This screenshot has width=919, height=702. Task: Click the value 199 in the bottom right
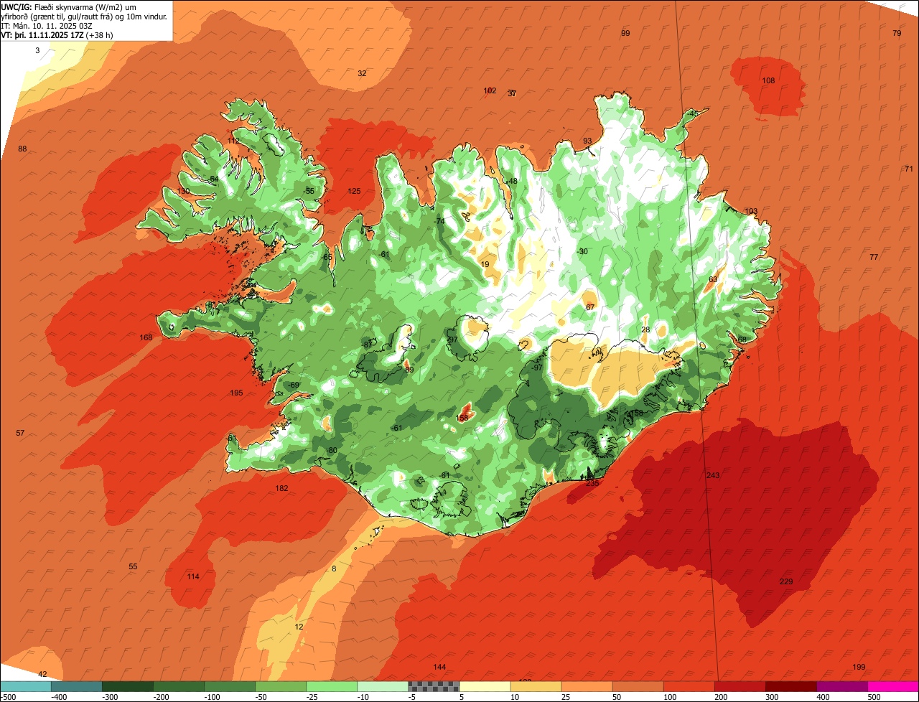pyautogui.click(x=859, y=667)
